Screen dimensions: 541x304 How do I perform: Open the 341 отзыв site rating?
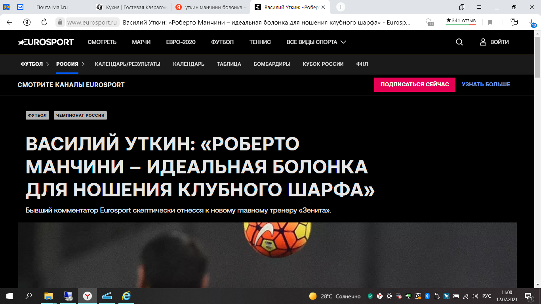[461, 21]
